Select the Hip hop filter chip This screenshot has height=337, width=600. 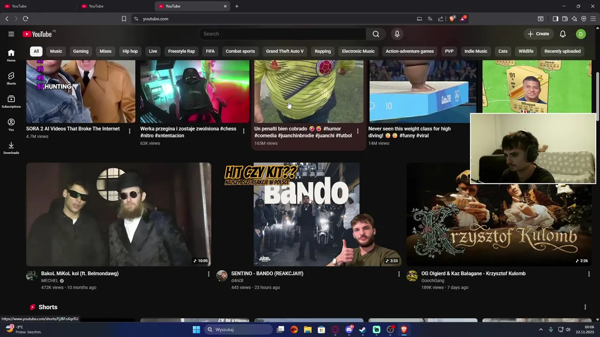click(130, 51)
